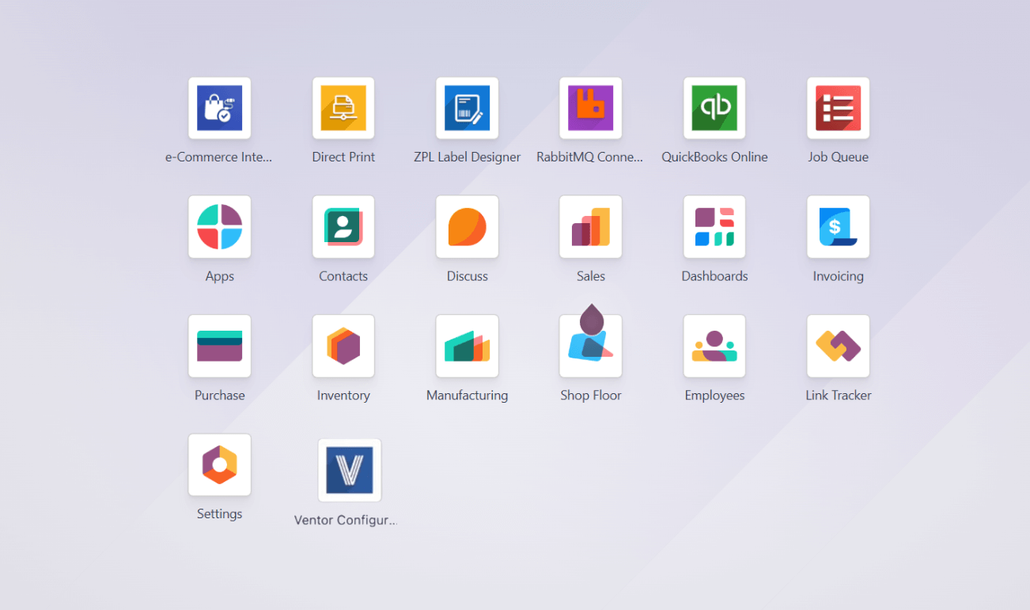Click the 'Settings' label text
Screen dimensions: 1030x610
[x=219, y=513]
